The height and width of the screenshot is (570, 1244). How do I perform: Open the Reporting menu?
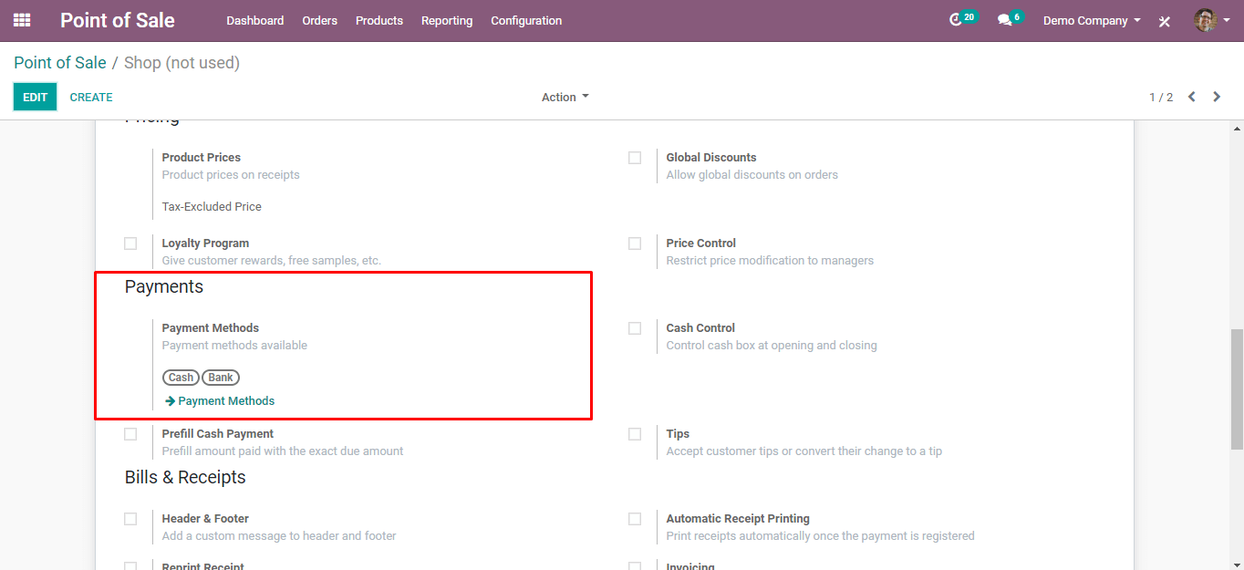pyautogui.click(x=447, y=20)
